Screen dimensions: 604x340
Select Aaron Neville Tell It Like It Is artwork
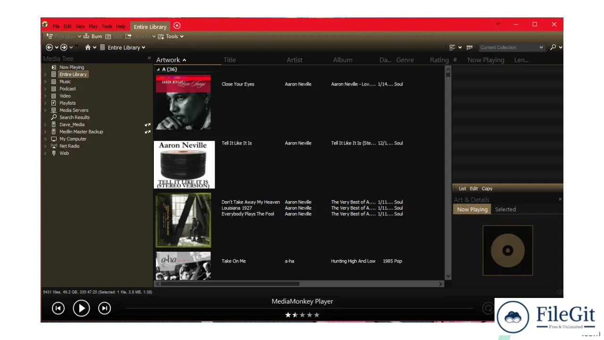(184, 164)
